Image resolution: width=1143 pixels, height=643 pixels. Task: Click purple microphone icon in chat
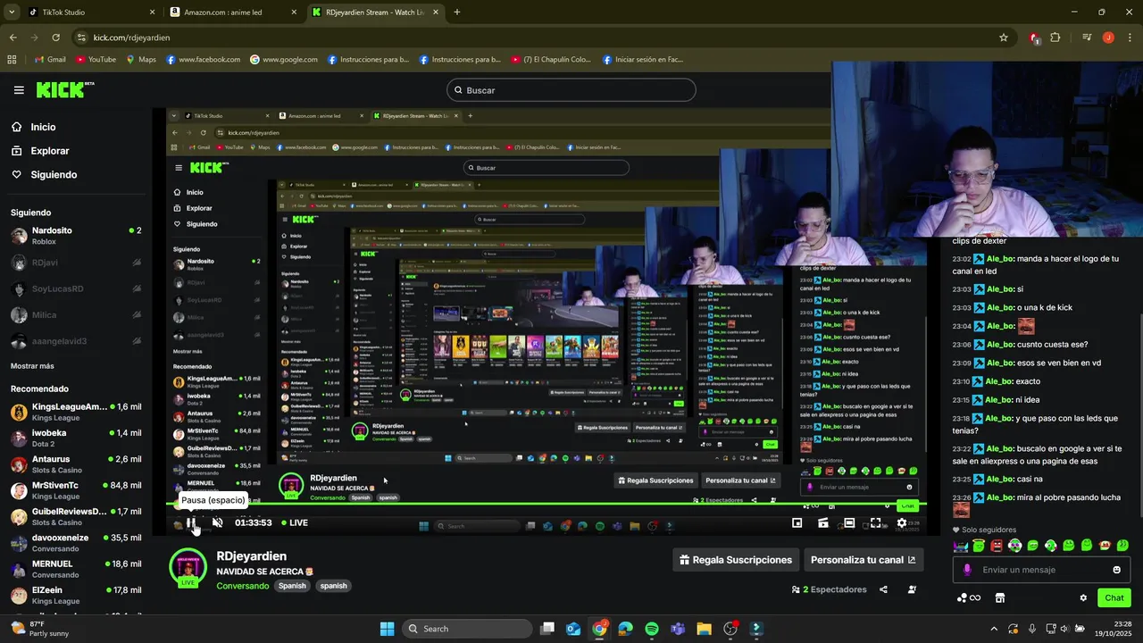tap(967, 570)
